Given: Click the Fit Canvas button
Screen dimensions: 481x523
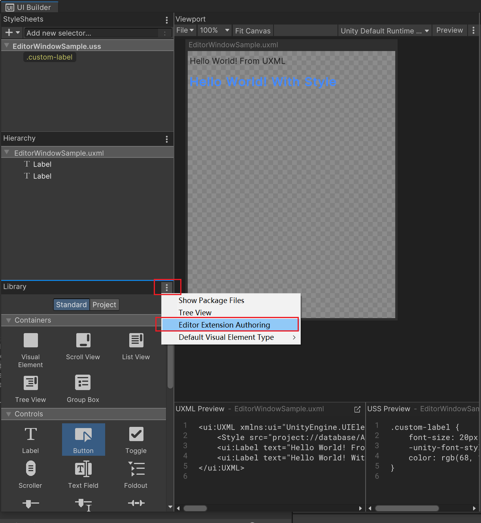Looking at the screenshot, I should point(253,31).
